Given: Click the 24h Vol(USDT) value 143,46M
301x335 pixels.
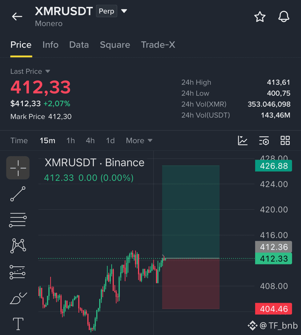Looking at the screenshot, I should (276, 115).
